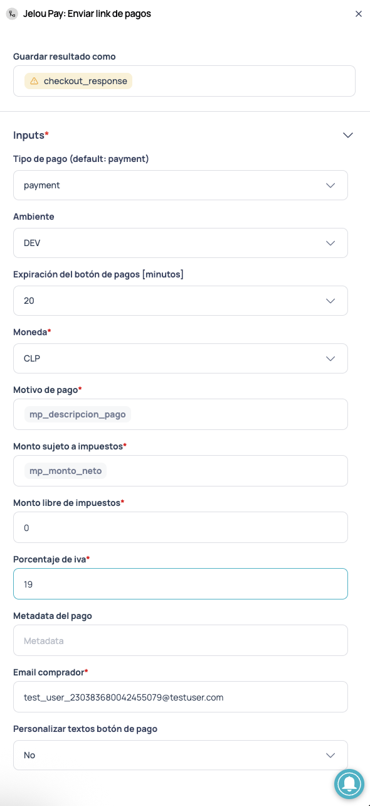370x806 pixels.
Task: Click the mp_descripcion_pago variable pill
Action: [x=78, y=414]
